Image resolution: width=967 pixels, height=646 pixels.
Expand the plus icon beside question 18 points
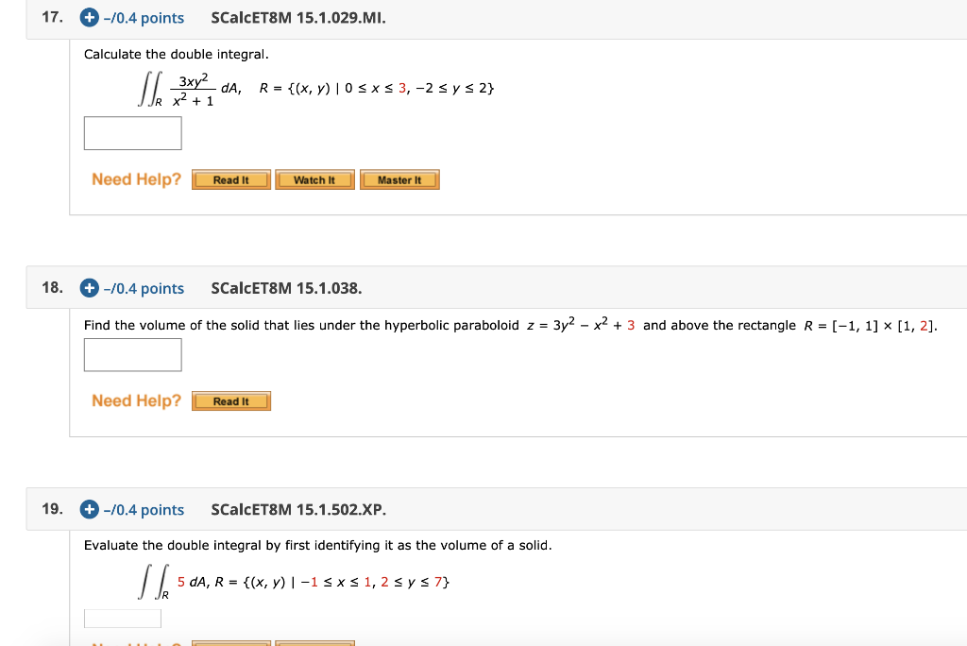pos(88,288)
